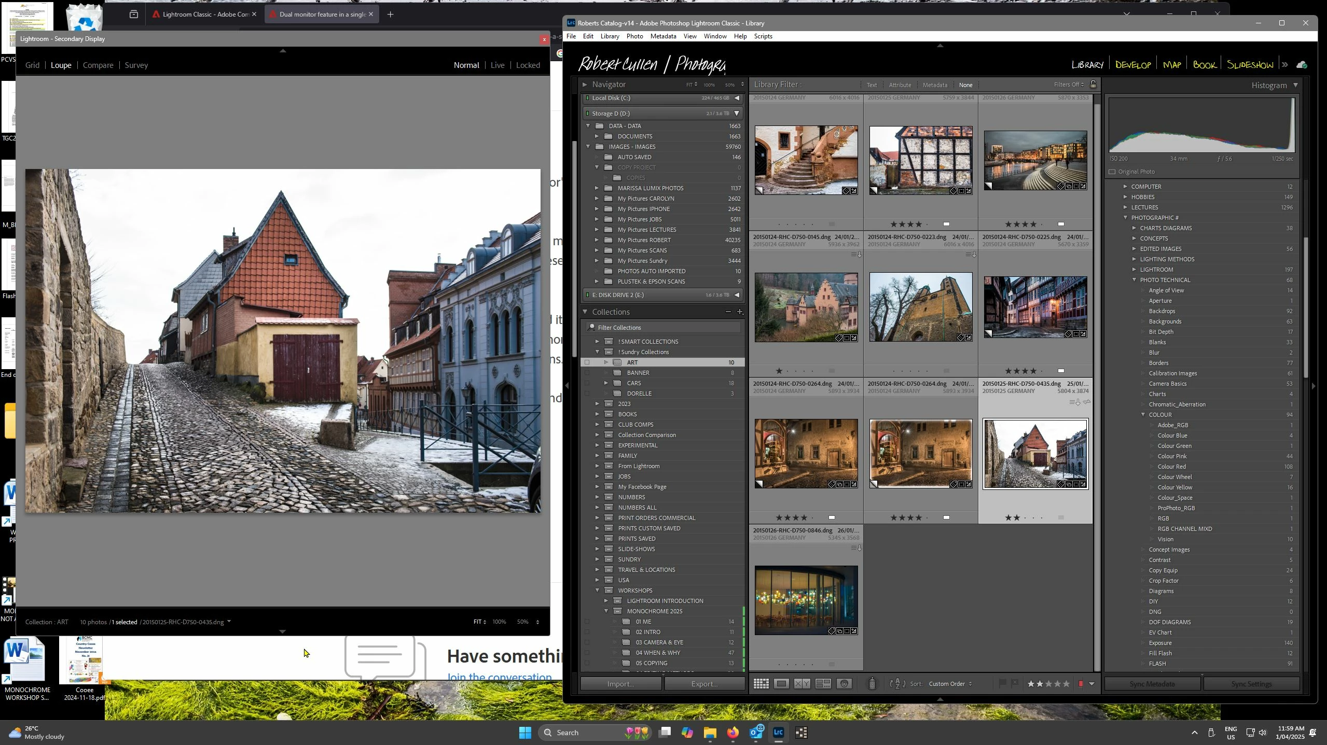Collapse the Navigator panel triangle
1327x745 pixels.
[585, 85]
